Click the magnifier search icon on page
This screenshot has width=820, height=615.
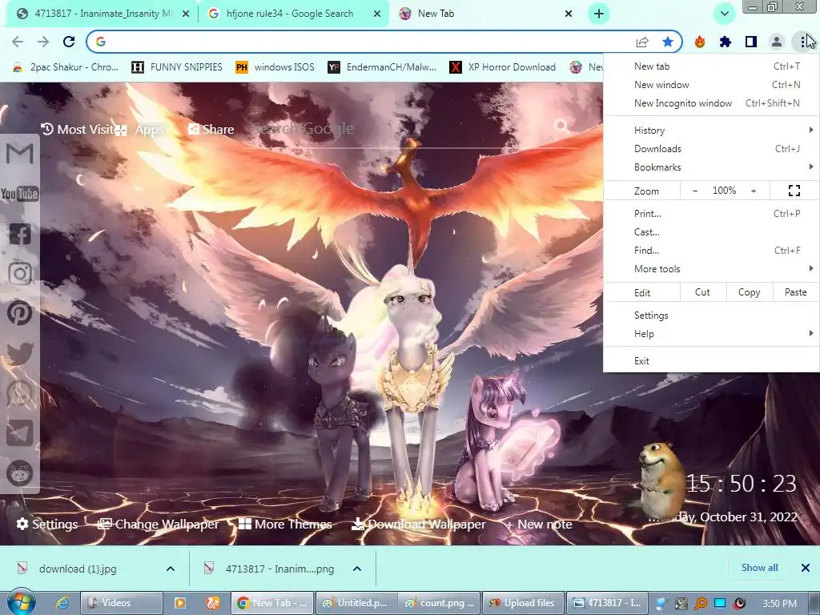561,126
